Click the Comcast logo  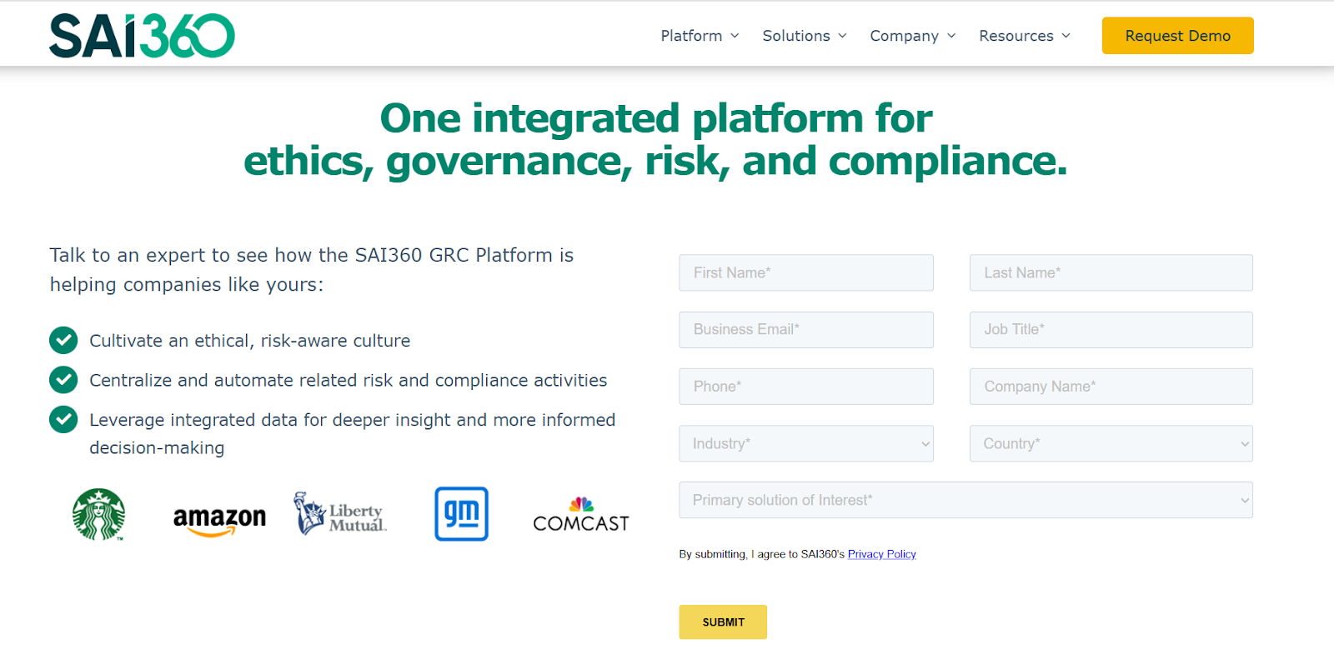click(x=581, y=516)
